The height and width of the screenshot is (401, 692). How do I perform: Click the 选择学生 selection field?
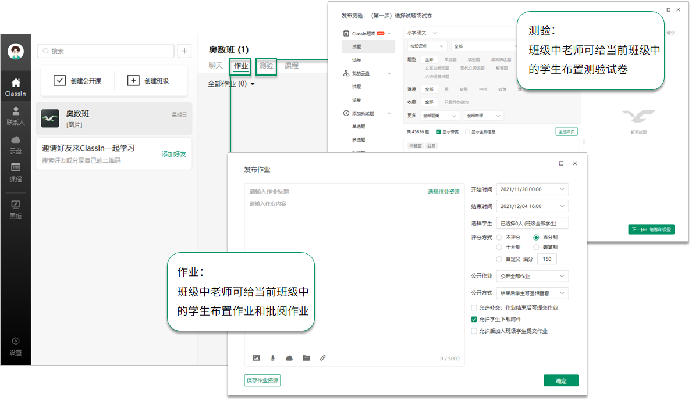[x=532, y=223]
